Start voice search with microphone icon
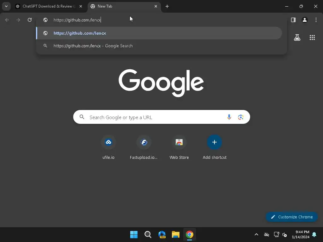 coord(229,117)
